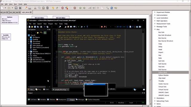Click the red Kill/stop flow graph icon

click(75, 8)
